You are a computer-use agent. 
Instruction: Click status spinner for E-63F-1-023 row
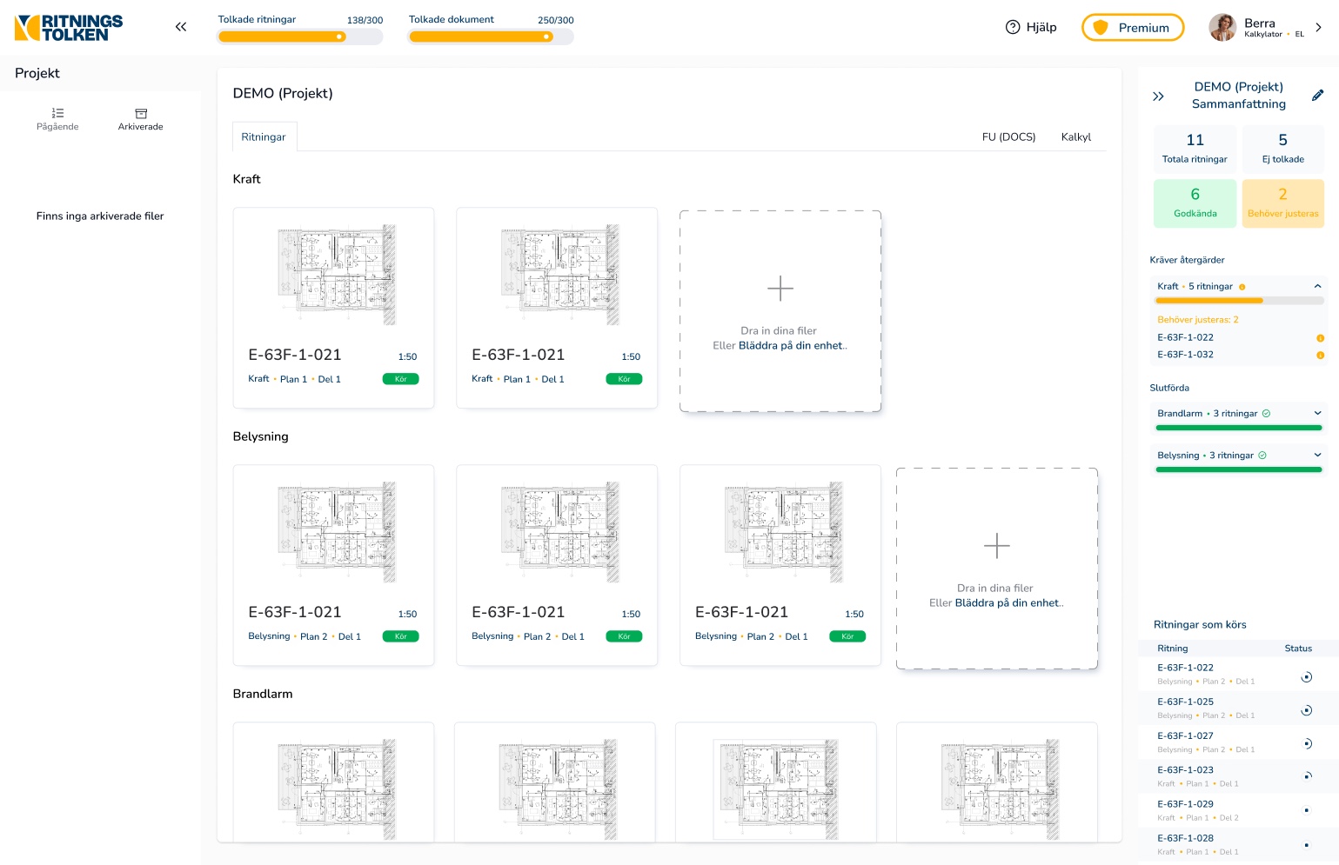[1306, 776]
